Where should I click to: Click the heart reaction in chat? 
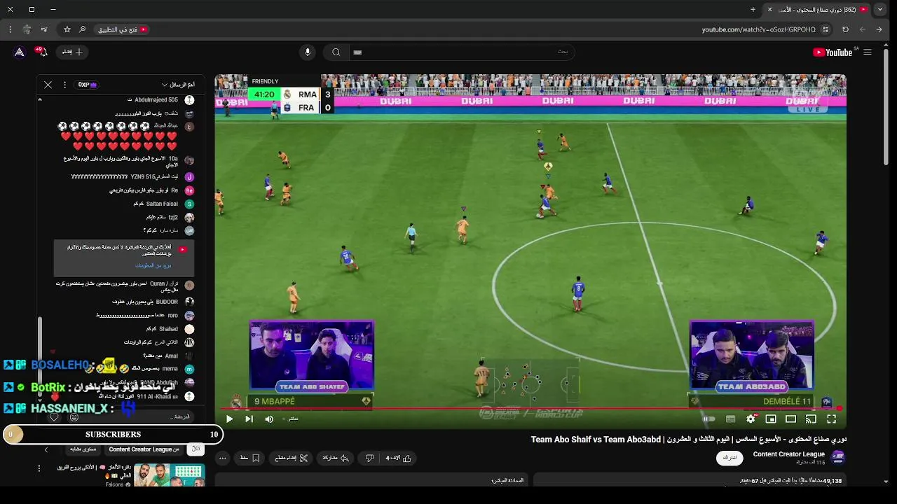tap(54, 417)
